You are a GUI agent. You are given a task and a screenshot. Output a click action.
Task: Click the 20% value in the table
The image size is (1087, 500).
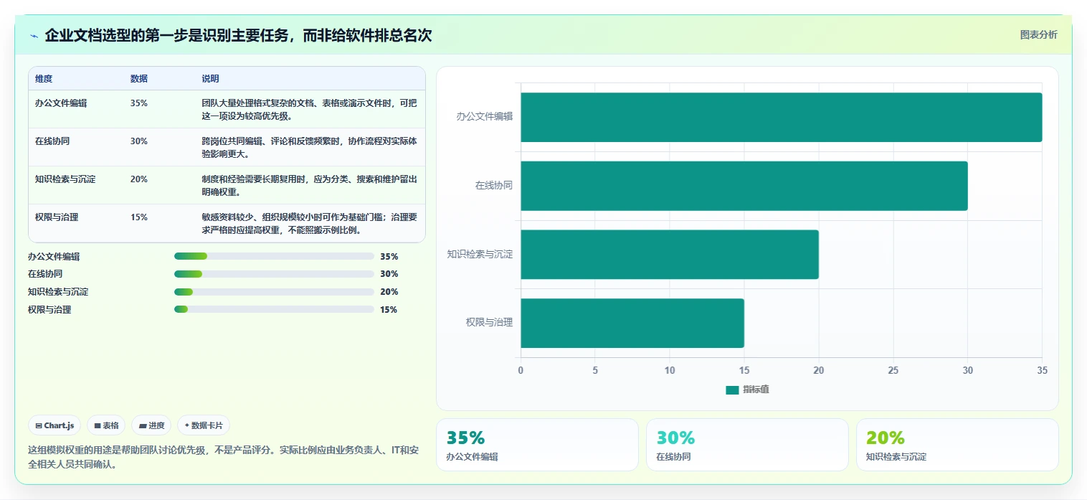[139, 179]
